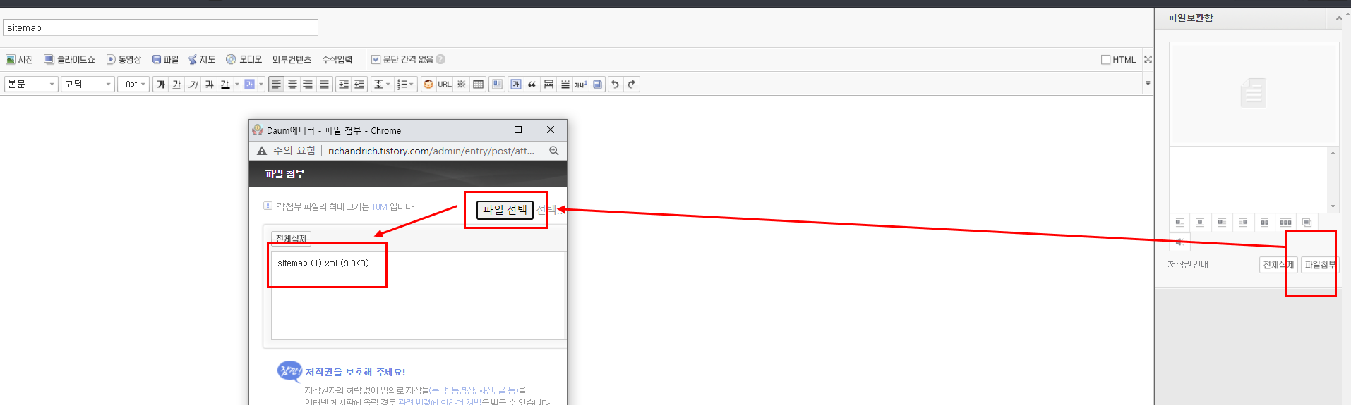Click the zoom icon in popup address bar
1351x405 pixels.
(554, 151)
